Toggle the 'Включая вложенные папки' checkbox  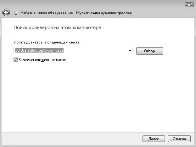coord(15,60)
